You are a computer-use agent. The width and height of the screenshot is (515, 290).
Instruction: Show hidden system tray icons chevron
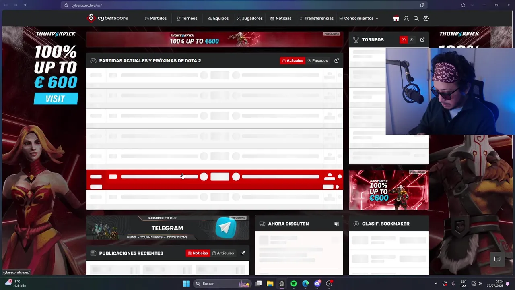pos(436,284)
